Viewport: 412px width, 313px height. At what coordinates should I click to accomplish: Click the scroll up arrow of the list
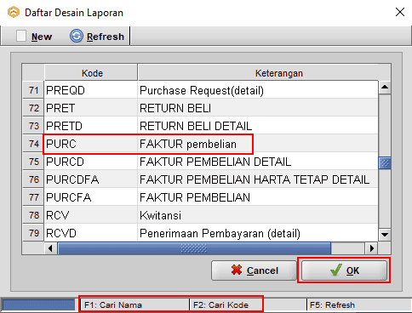(x=385, y=88)
